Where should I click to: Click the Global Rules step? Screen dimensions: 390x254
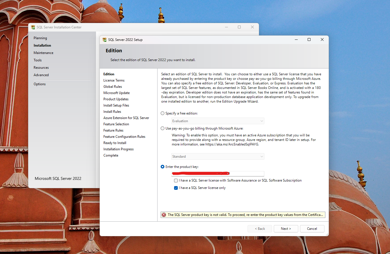coord(113,87)
